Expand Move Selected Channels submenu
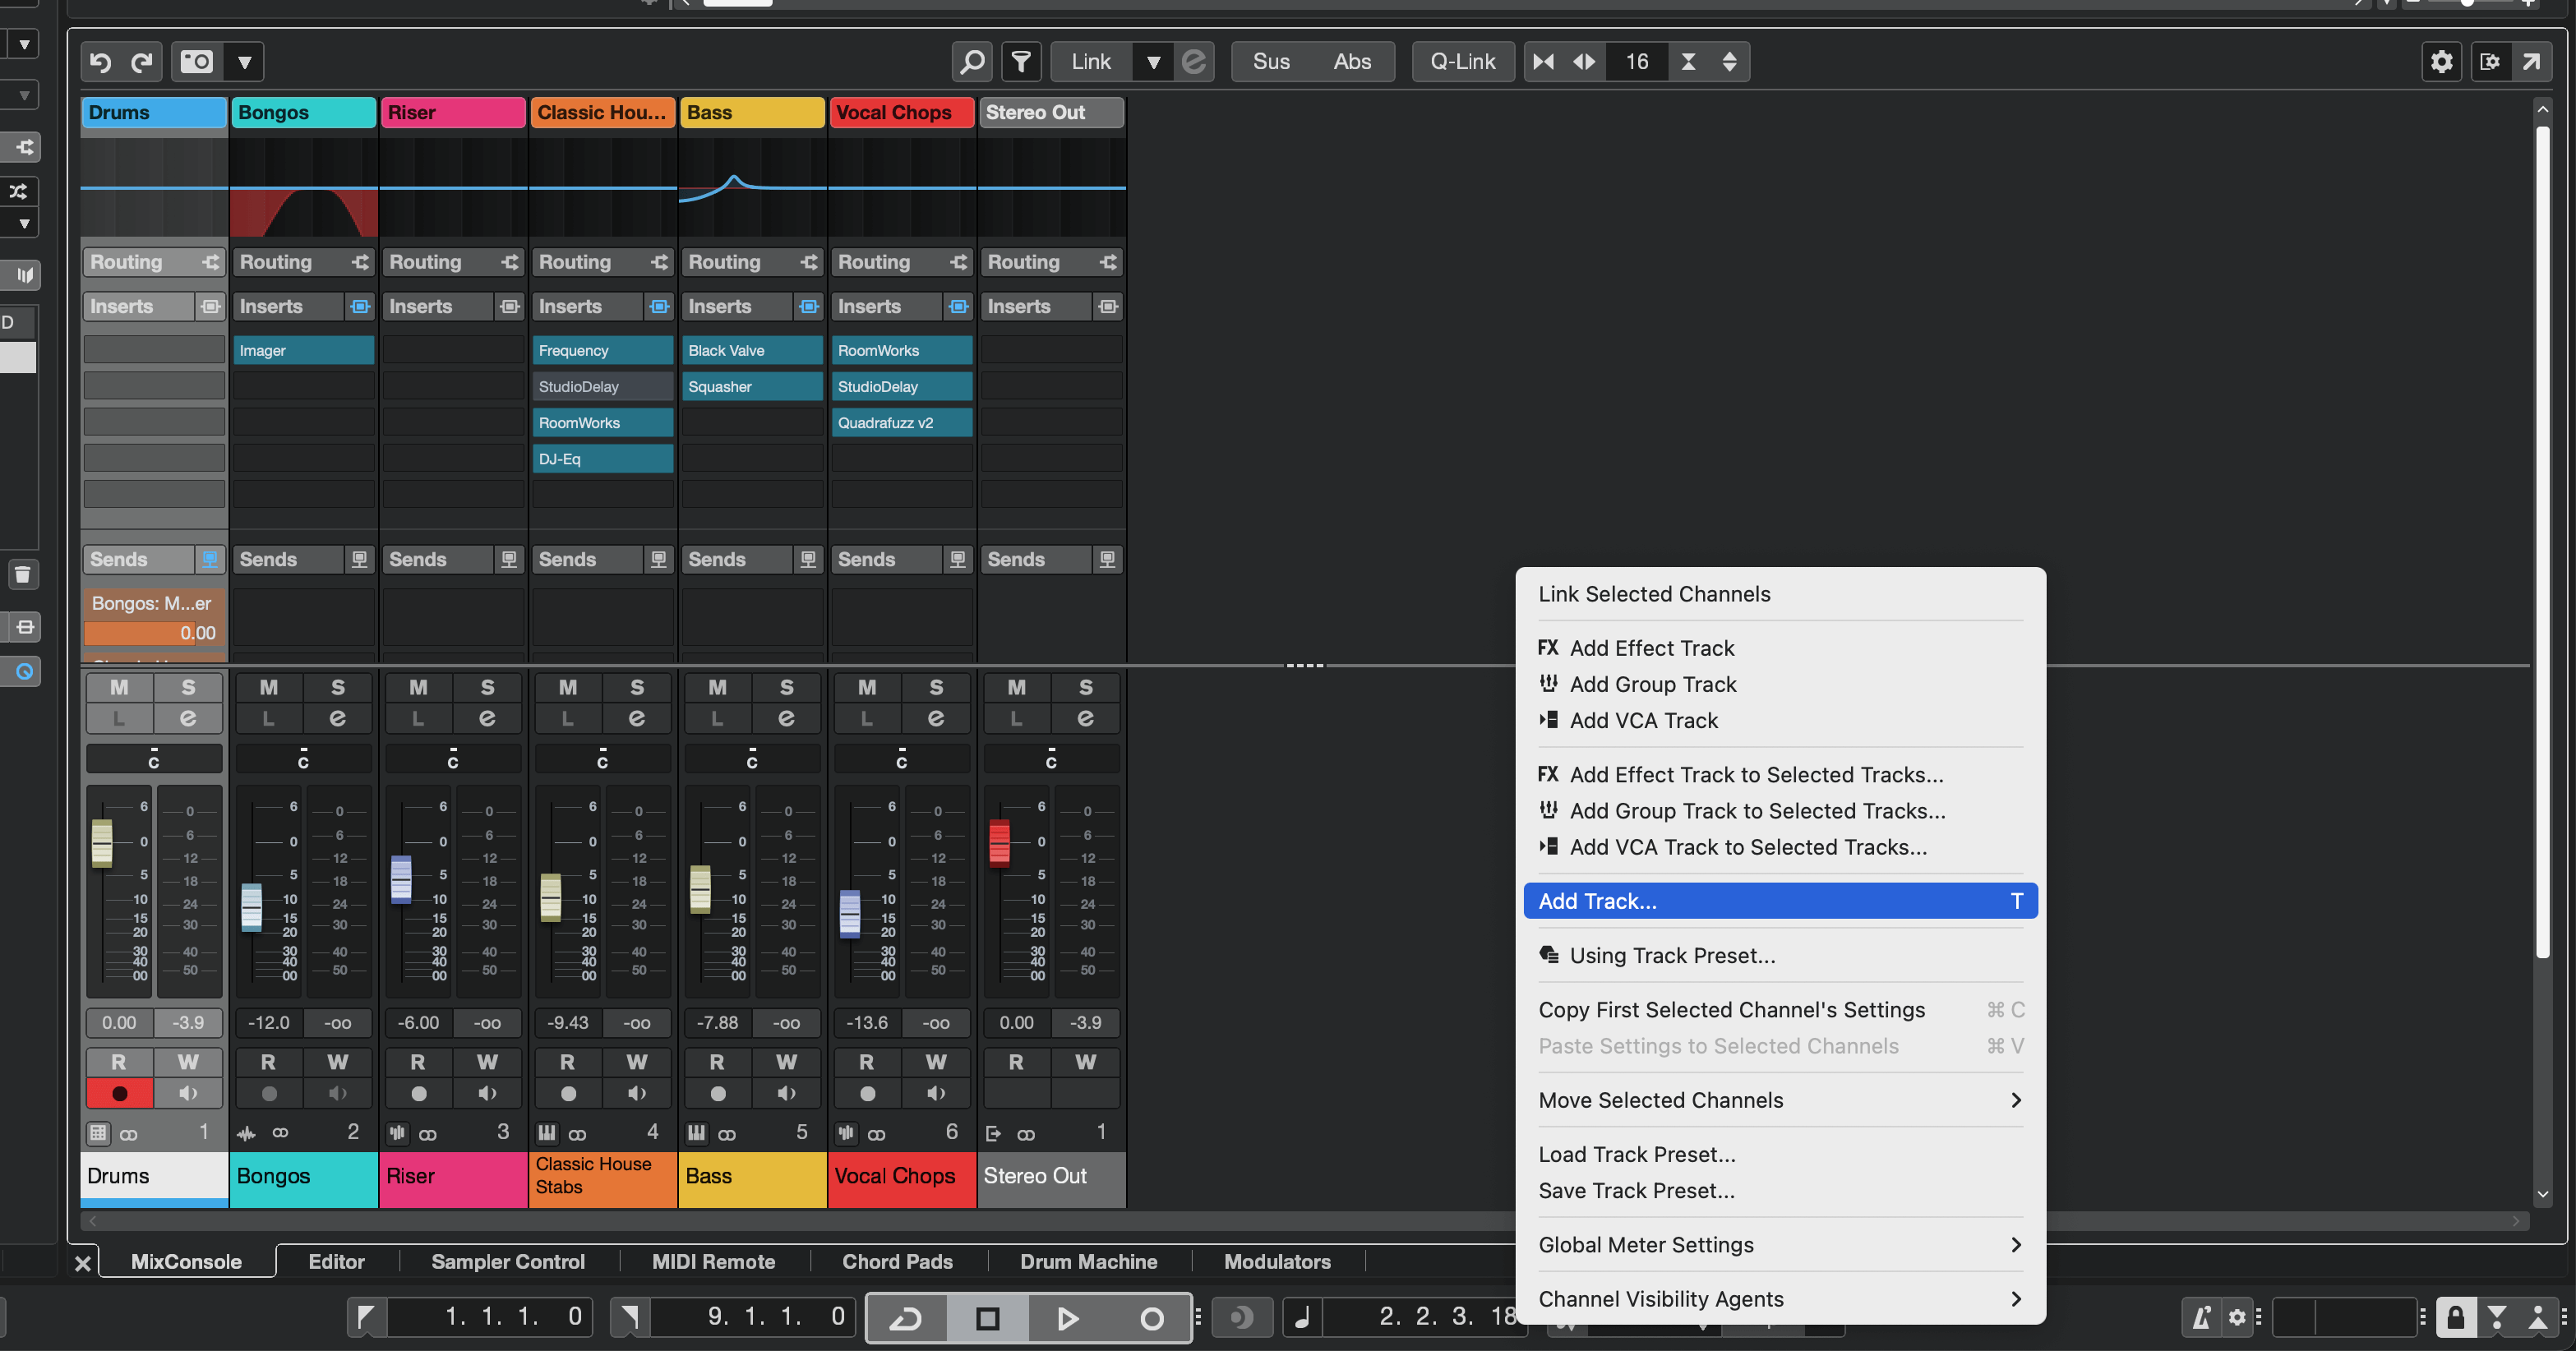The height and width of the screenshot is (1351, 2576). (1781, 1100)
